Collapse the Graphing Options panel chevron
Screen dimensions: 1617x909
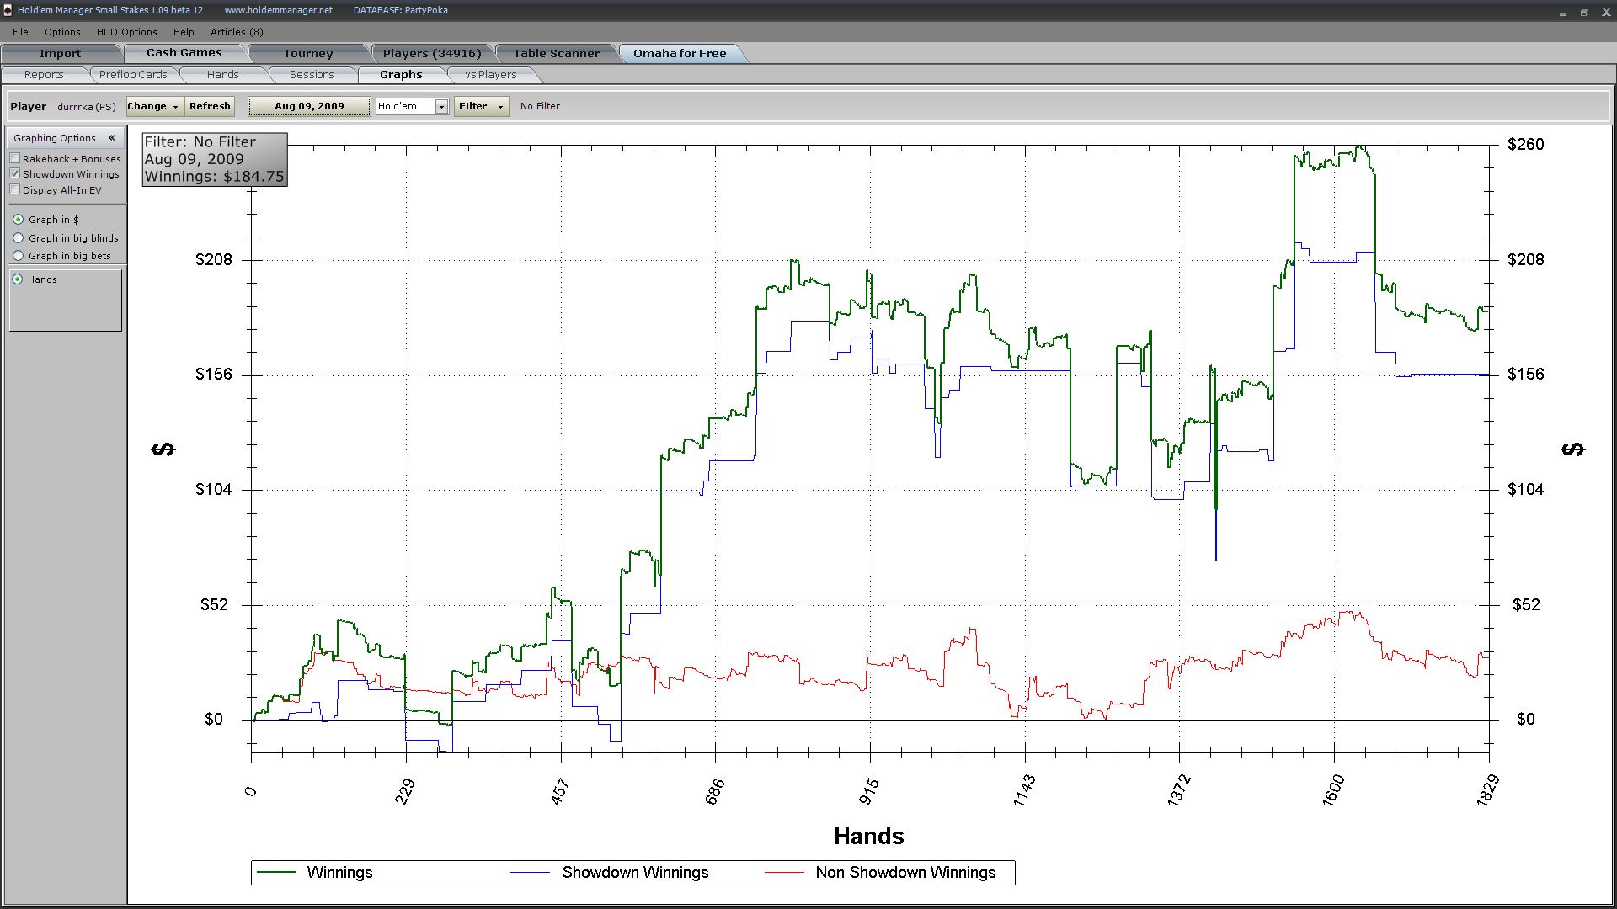pos(111,138)
